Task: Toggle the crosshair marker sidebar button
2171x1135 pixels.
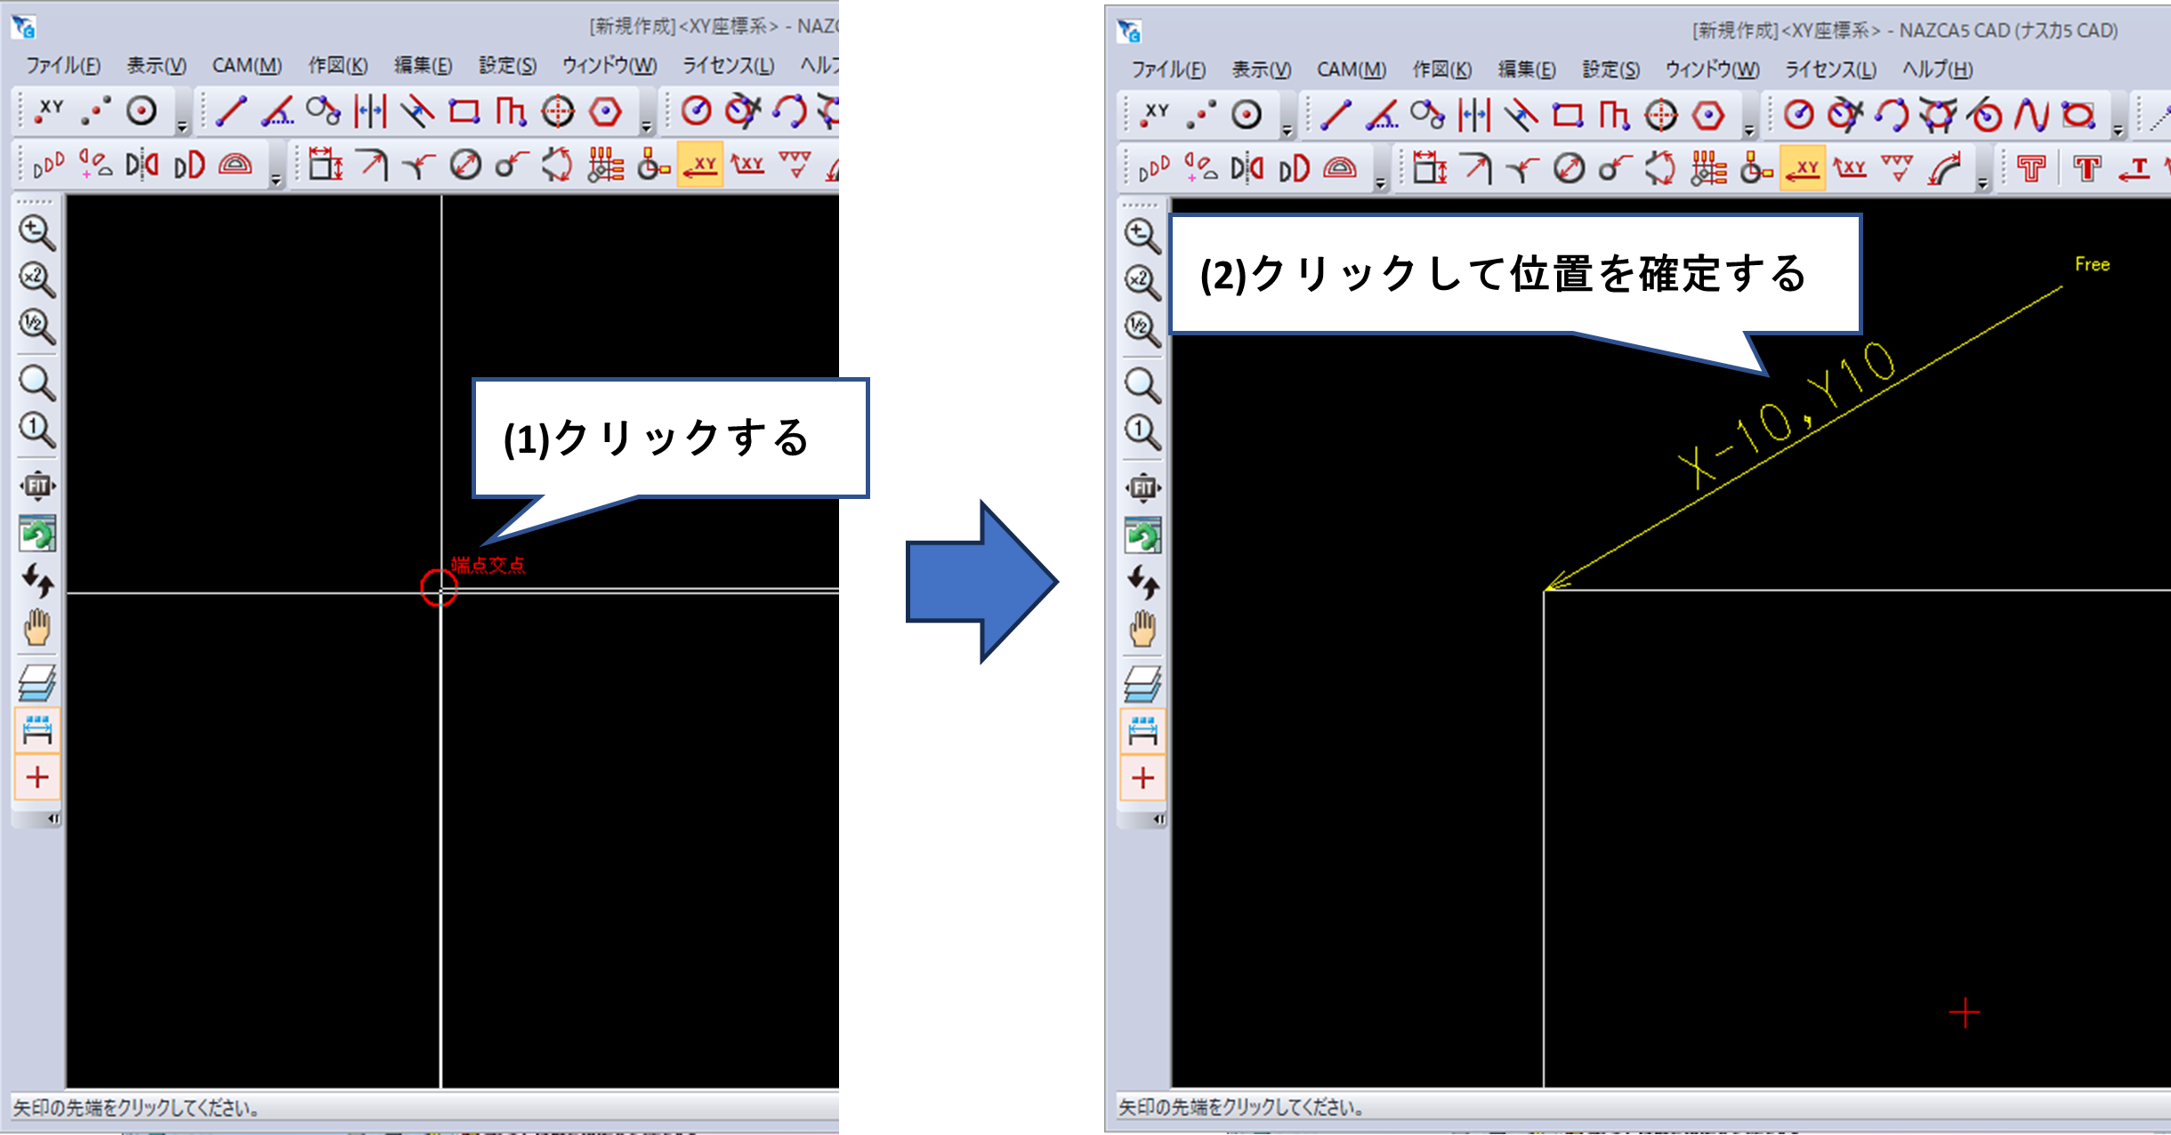Action: (x=37, y=776)
